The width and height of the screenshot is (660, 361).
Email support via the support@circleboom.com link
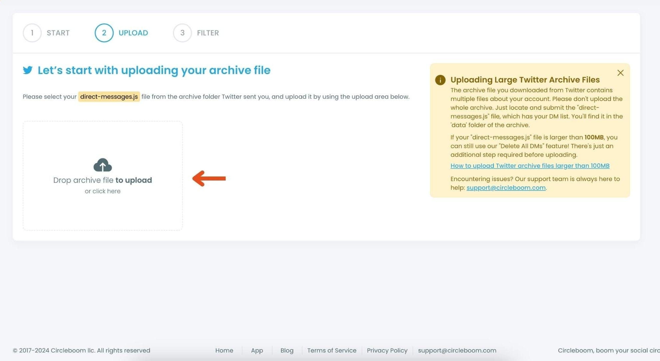[506, 187]
